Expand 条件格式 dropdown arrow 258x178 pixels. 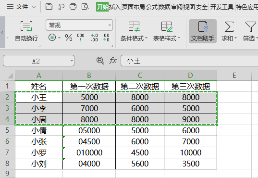(x=146, y=38)
